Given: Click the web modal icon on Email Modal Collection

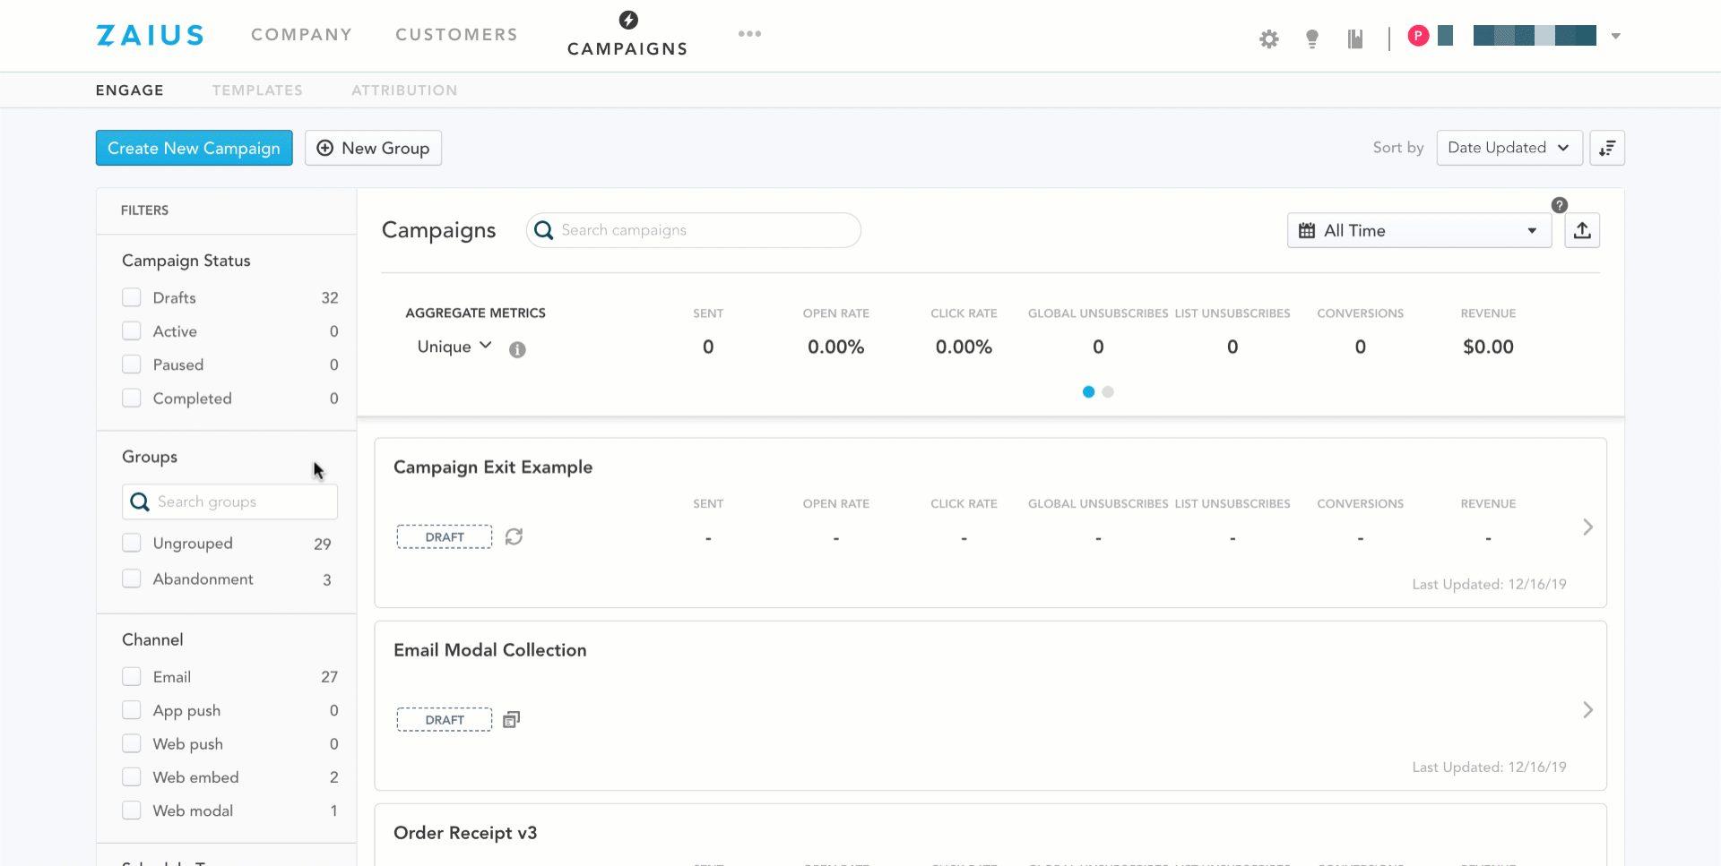Looking at the screenshot, I should (511, 719).
